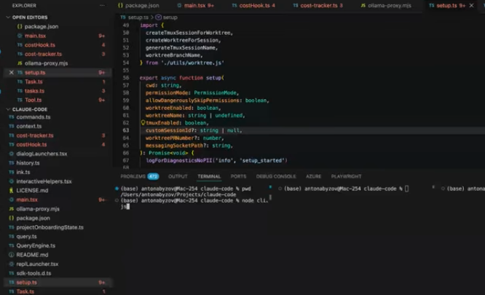Viewport: 485px width, 295px height.
Task: Select the TERMINAL panel tab
Action: 209,176
